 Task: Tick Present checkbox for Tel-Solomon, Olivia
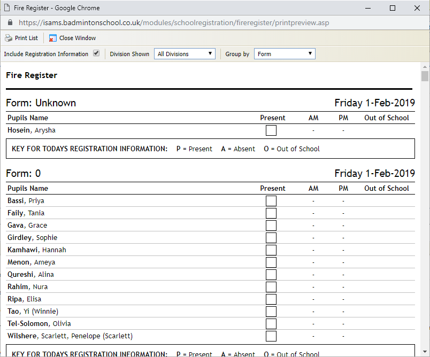(271, 324)
